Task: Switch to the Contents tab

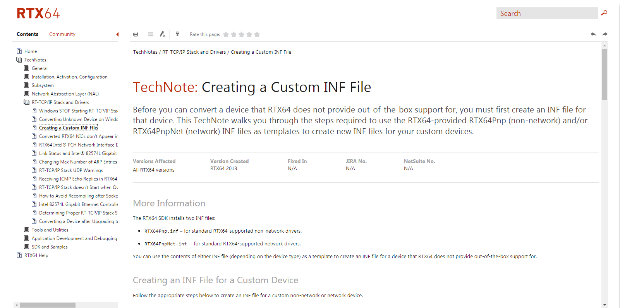Action: click(27, 34)
